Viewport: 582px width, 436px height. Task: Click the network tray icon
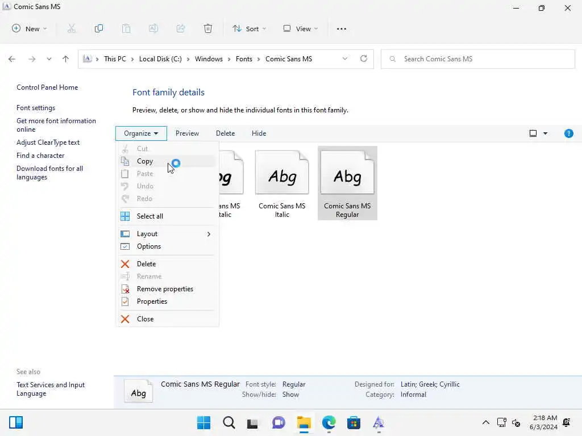click(x=501, y=422)
